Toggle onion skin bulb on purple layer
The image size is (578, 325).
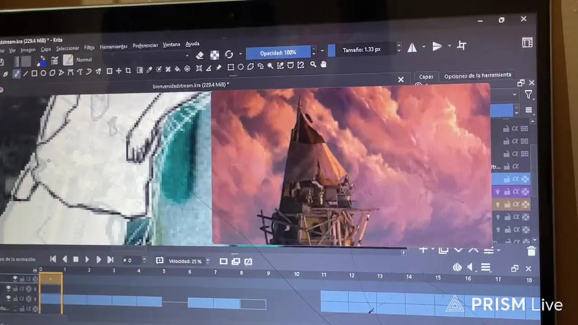click(x=498, y=191)
